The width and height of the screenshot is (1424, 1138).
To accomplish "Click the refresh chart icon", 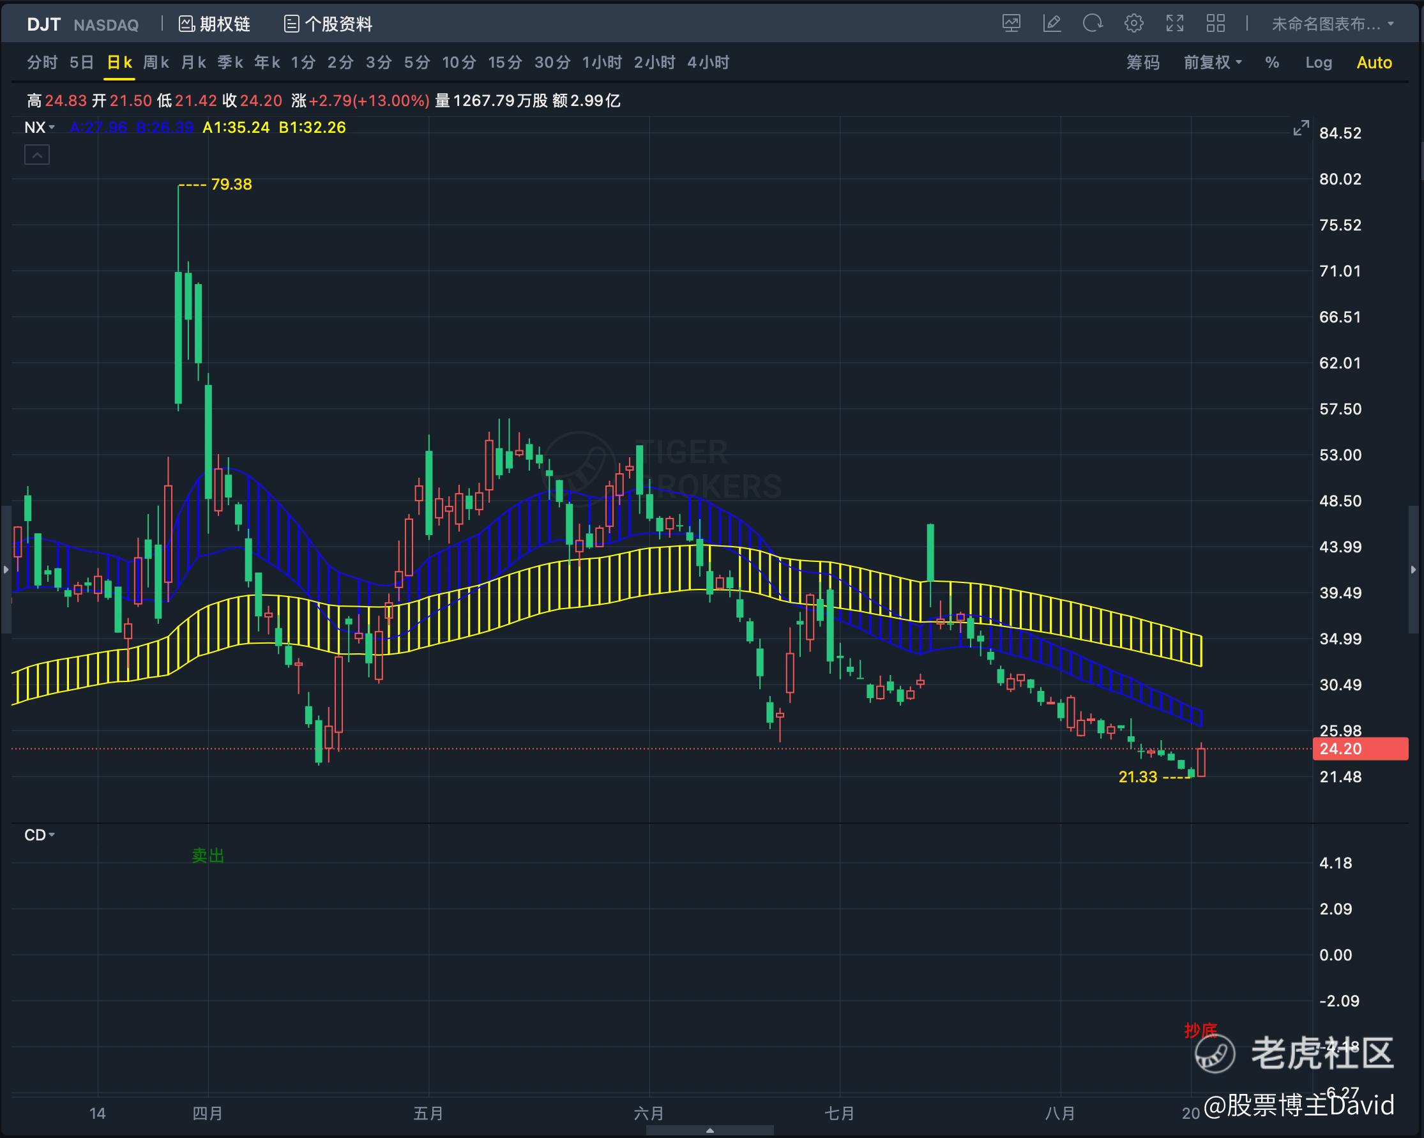I will point(1093,24).
